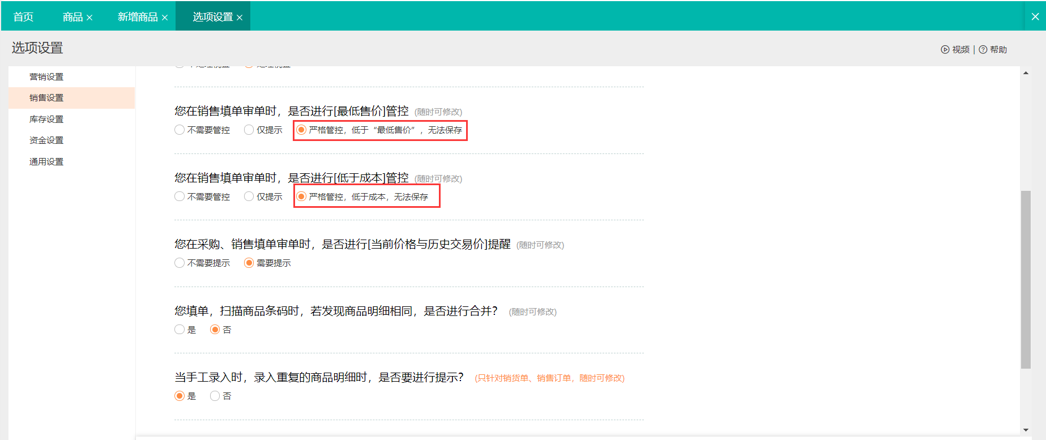The height and width of the screenshot is (440, 1046).
Task: Open 资金设置 in the sidebar
Action: click(46, 140)
